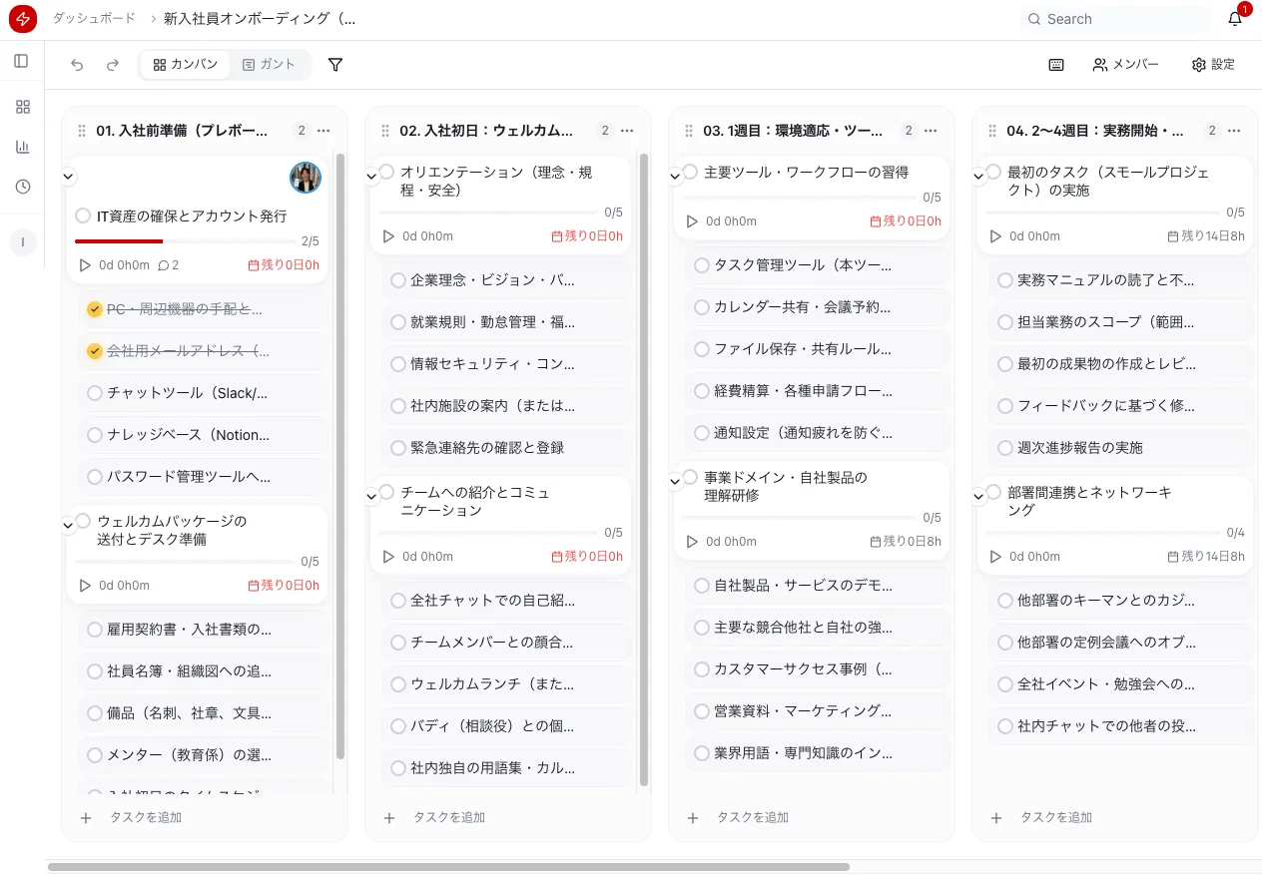The height and width of the screenshot is (875, 1262).
Task: Start timer on オリエンテーション task
Action: tap(388, 236)
